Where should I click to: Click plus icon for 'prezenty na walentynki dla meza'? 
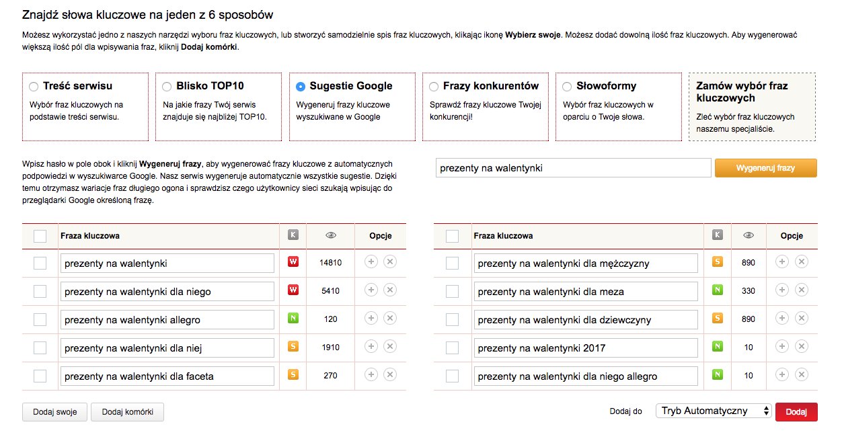[782, 290]
